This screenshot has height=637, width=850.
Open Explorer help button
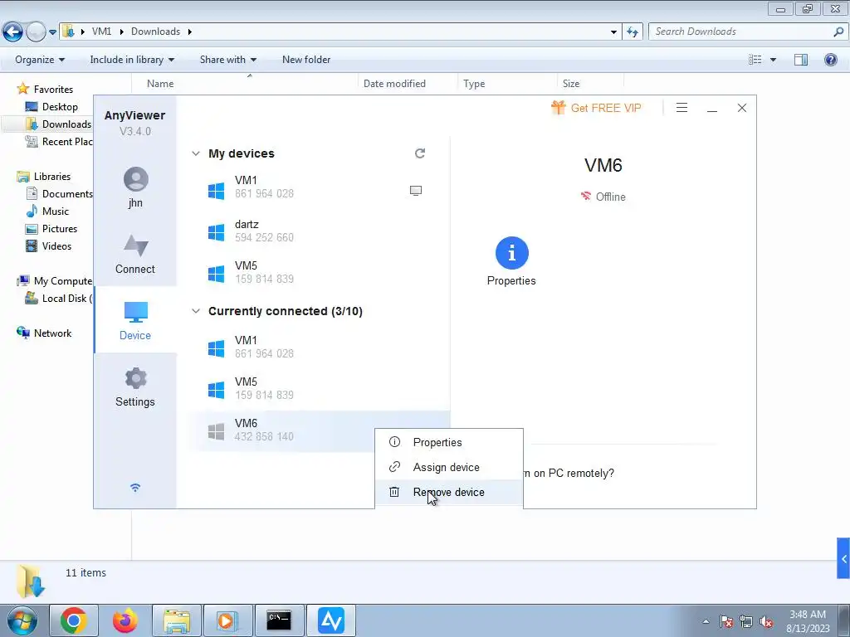pos(830,60)
